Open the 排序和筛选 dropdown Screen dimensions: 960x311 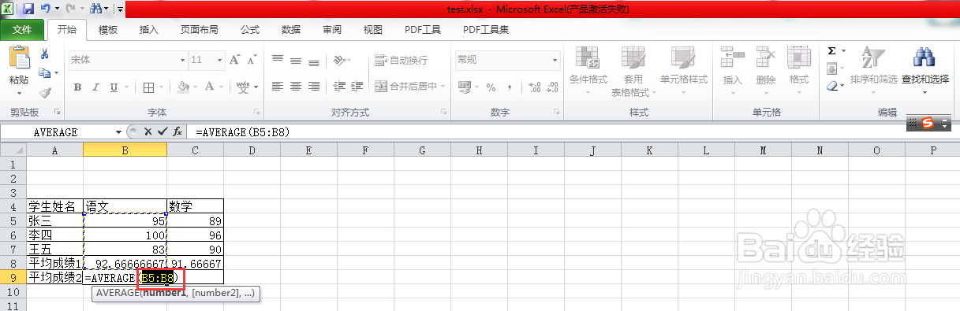tap(873, 70)
